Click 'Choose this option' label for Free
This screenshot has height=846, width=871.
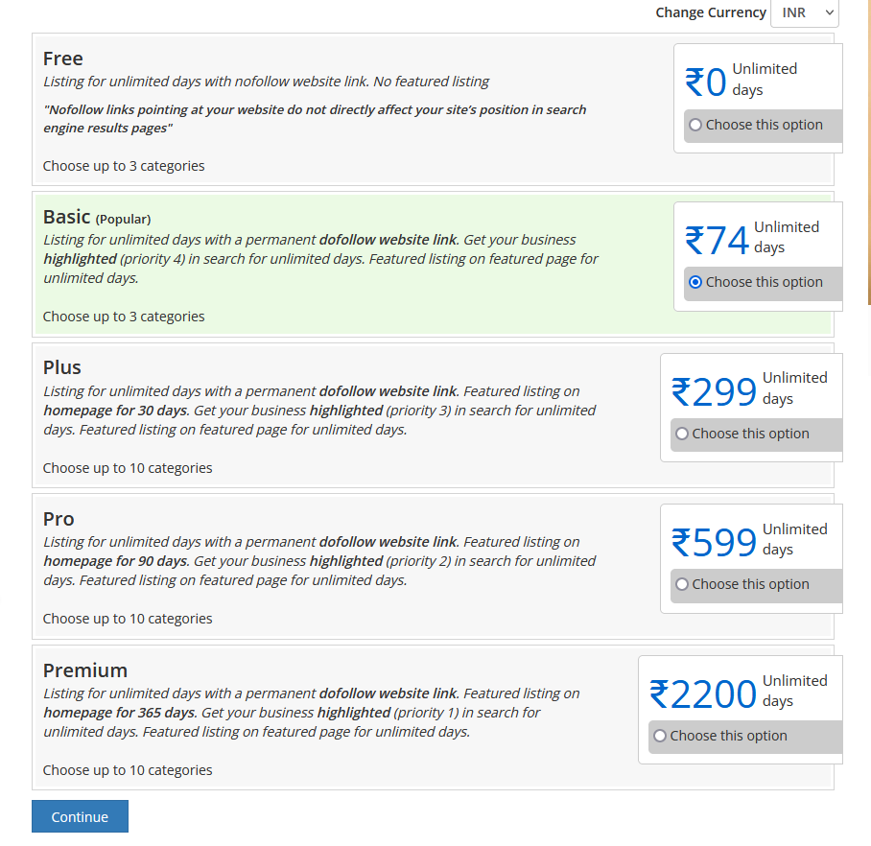(x=764, y=125)
